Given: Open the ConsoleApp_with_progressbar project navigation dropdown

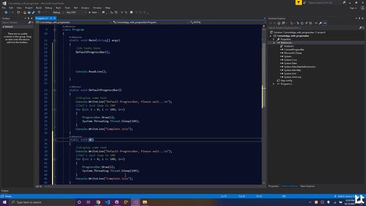Looking at the screenshot, I should (74, 22).
